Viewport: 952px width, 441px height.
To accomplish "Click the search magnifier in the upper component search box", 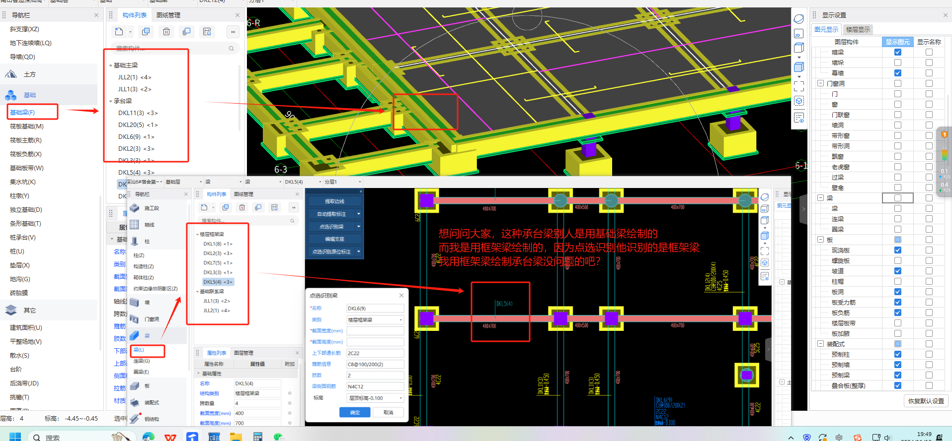I will click(x=231, y=48).
